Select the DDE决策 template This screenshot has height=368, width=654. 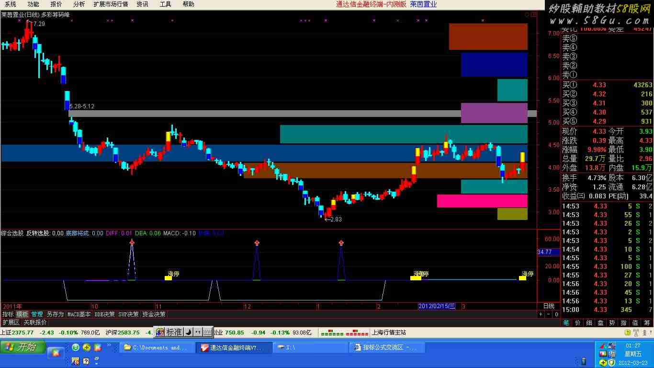coord(105,314)
